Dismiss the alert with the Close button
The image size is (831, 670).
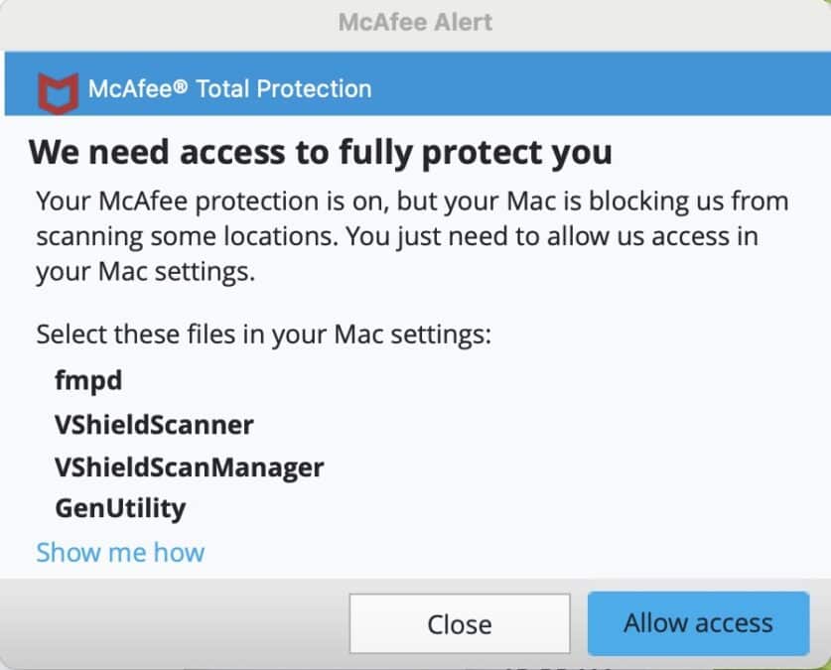460,624
